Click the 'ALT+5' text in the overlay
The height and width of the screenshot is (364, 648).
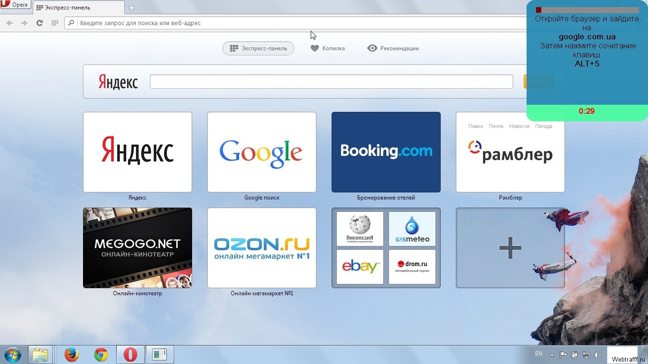[x=587, y=64]
